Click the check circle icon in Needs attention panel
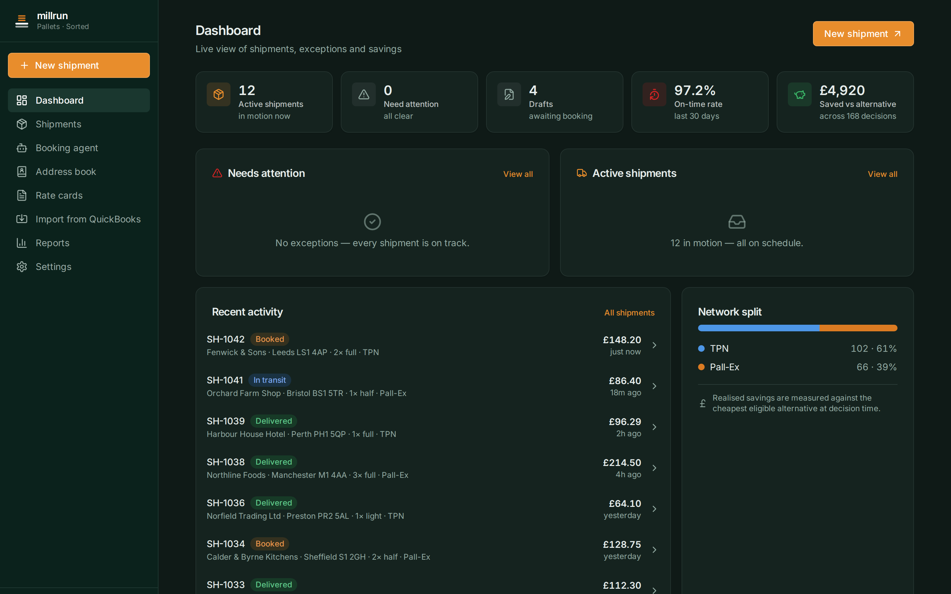951x594 pixels. [372, 222]
